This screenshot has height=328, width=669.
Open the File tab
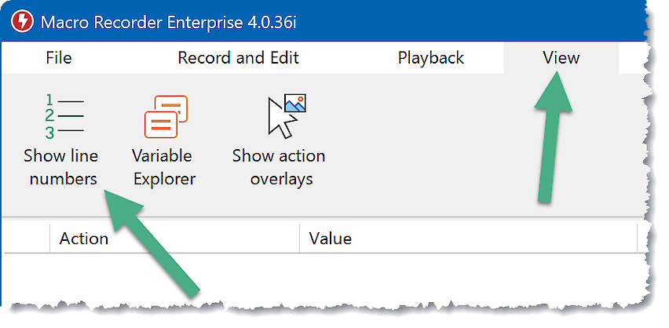[59, 58]
